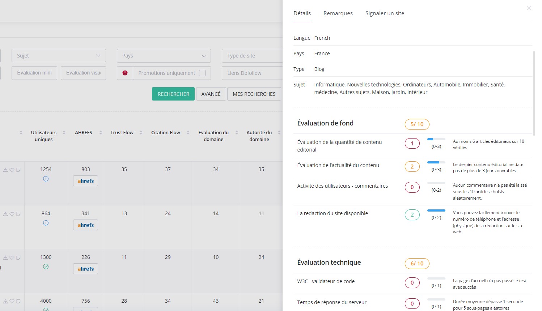
Task: Switch to the Détails tab
Action: click(x=302, y=13)
